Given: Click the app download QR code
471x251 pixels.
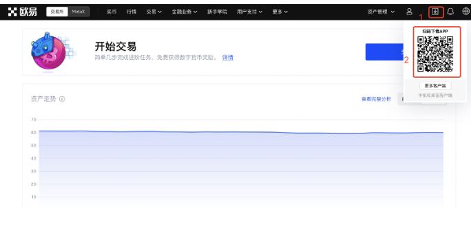Looking at the screenshot, I should [x=435, y=54].
